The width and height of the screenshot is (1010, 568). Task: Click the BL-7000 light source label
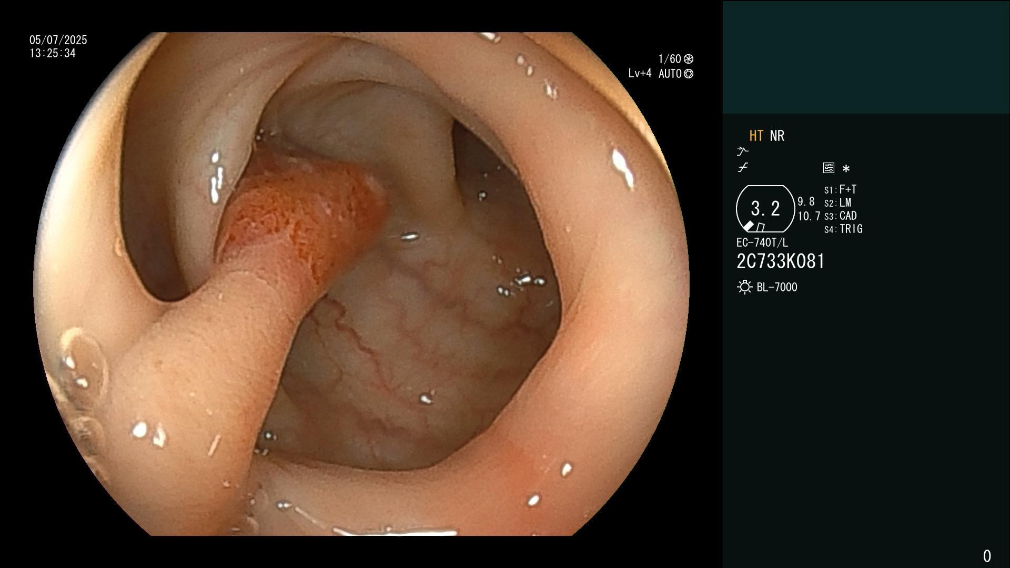[x=777, y=287]
